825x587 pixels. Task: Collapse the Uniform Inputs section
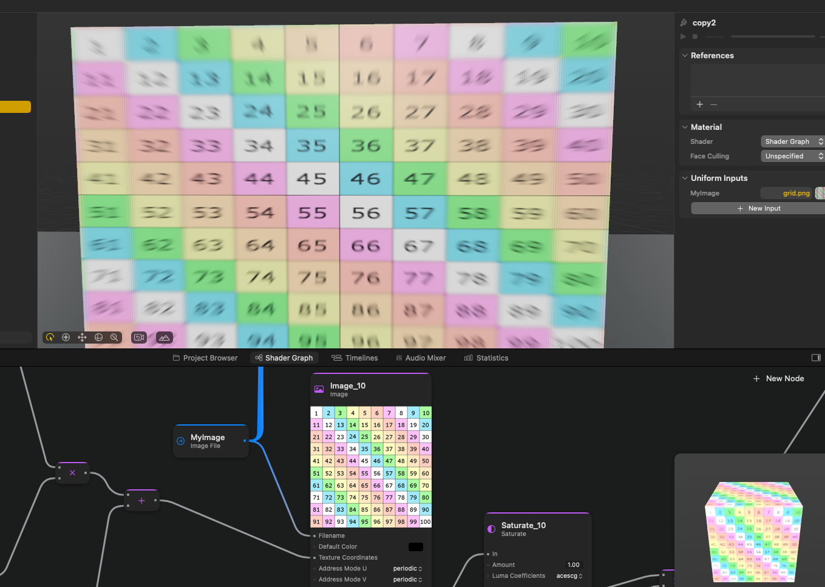[685, 178]
